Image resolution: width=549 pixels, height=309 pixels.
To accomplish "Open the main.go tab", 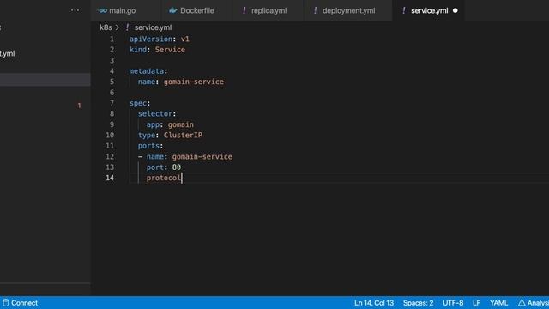I will point(125,10).
